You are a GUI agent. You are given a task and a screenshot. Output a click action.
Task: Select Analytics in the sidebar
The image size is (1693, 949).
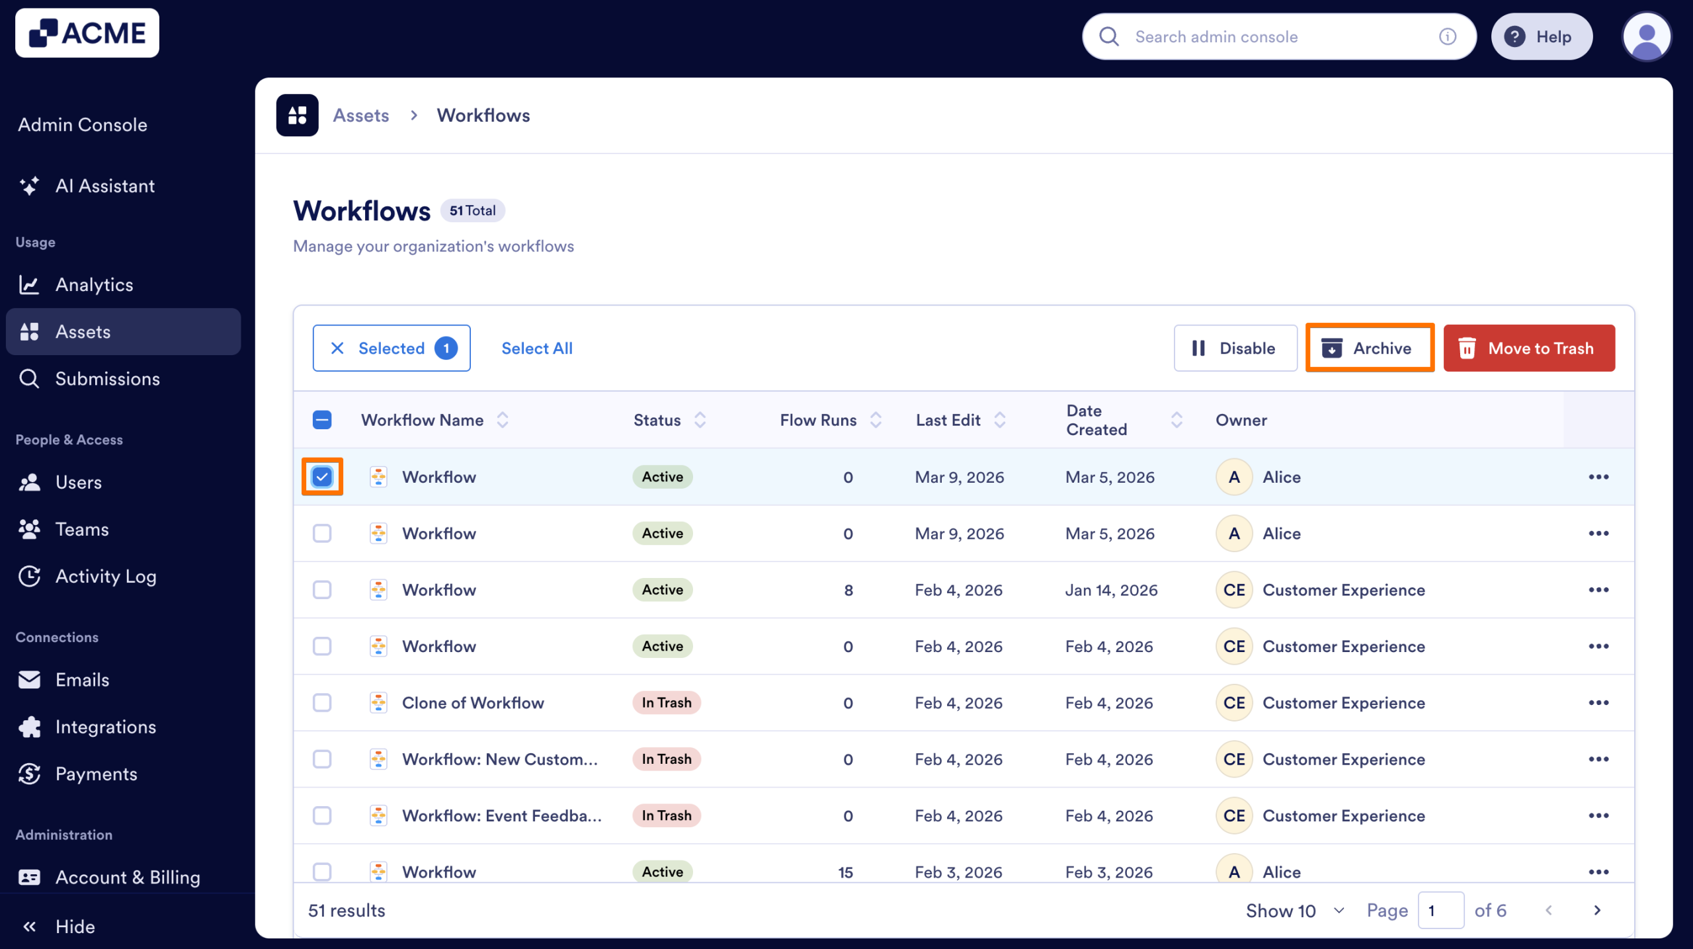pyautogui.click(x=94, y=284)
